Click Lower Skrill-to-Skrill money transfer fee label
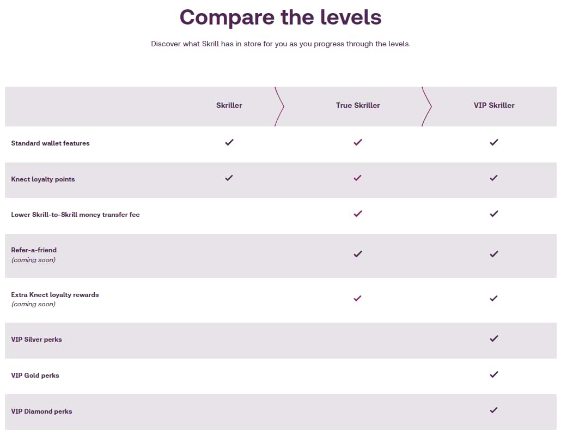Viewport: 567px width, 436px height. point(75,215)
